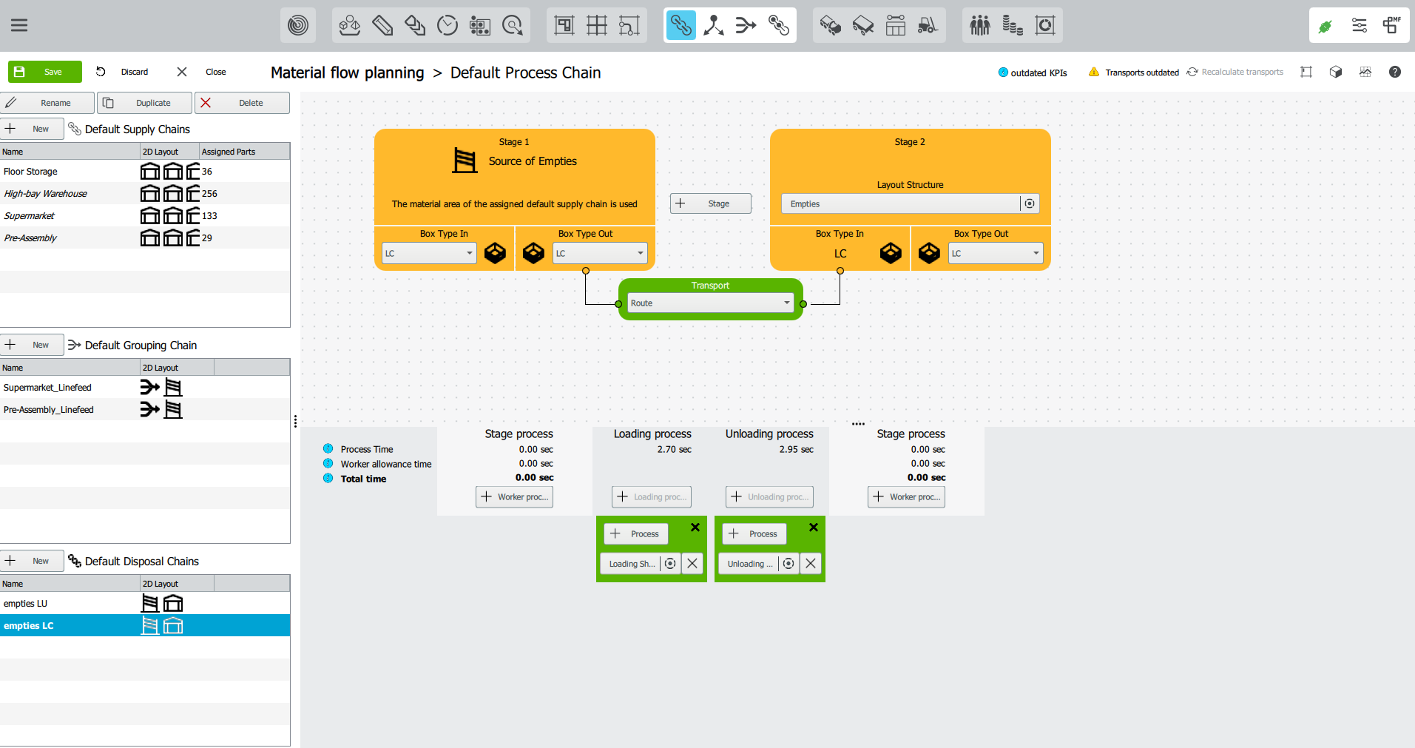1415x748 pixels.
Task: Close the green loading process panel
Action: point(695,528)
